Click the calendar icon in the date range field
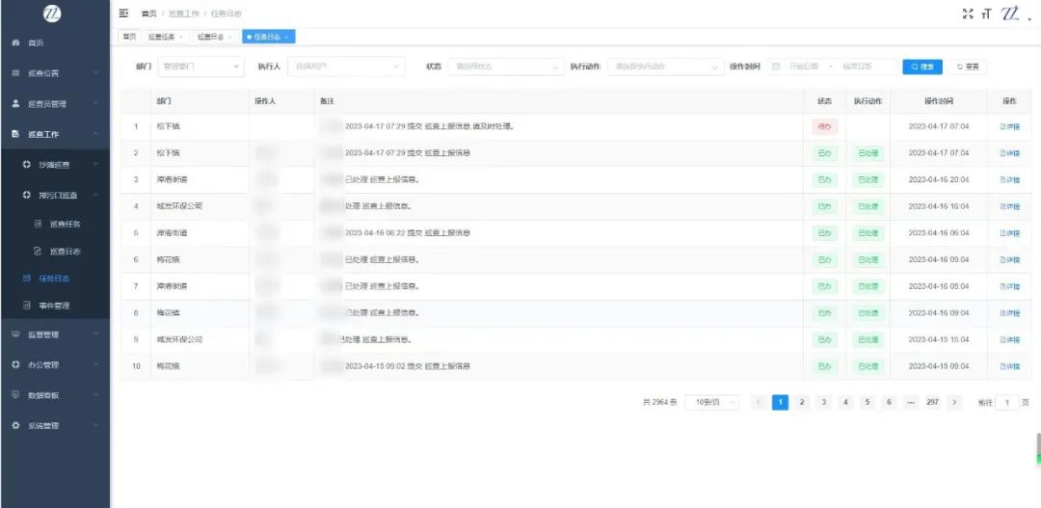 (775, 67)
